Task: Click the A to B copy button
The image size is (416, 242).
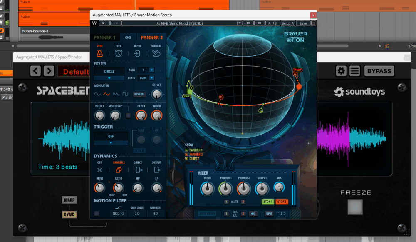Action: pyautogui.click(x=272, y=23)
